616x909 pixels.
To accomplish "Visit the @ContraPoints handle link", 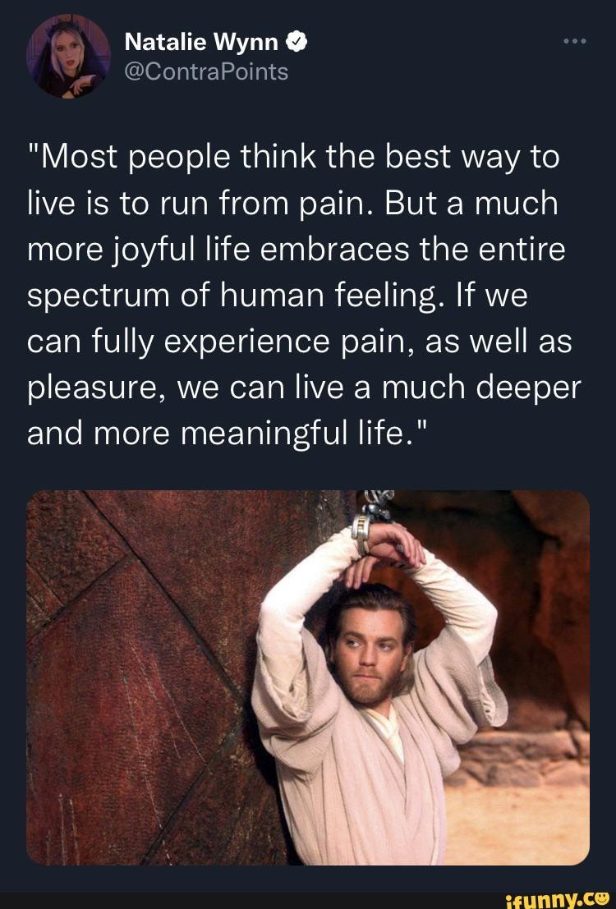I will pyautogui.click(x=206, y=72).
